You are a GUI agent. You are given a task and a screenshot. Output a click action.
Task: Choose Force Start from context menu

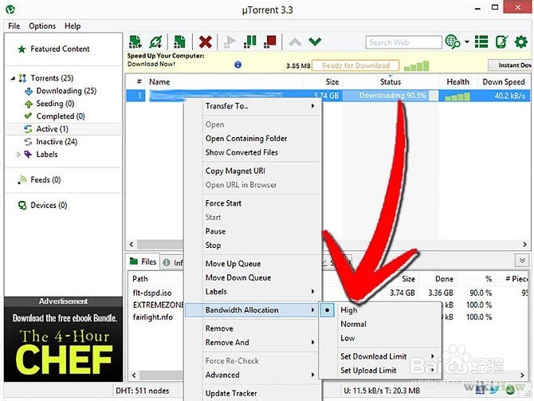(x=223, y=203)
